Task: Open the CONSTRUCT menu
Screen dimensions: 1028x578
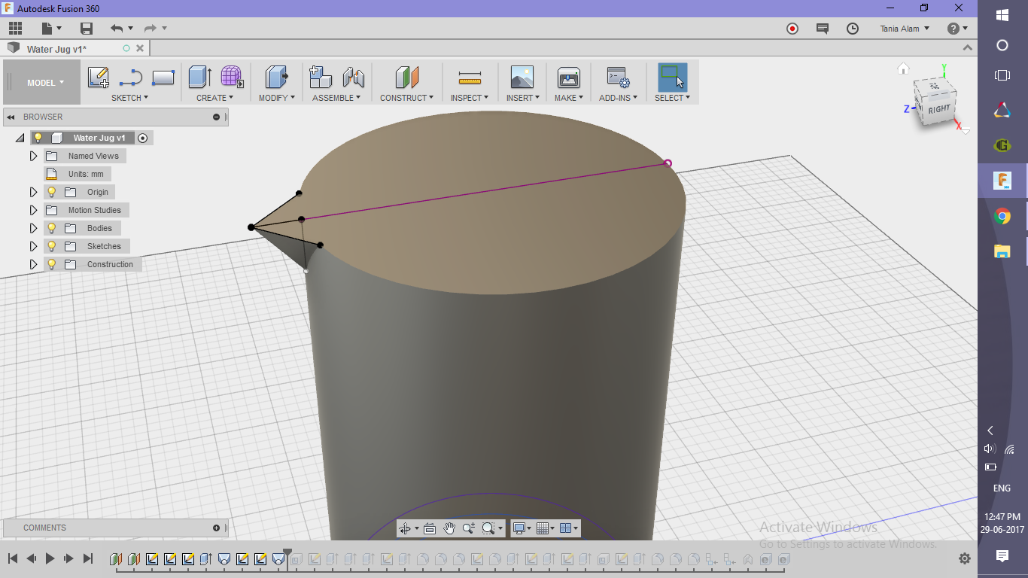Action: click(x=406, y=98)
